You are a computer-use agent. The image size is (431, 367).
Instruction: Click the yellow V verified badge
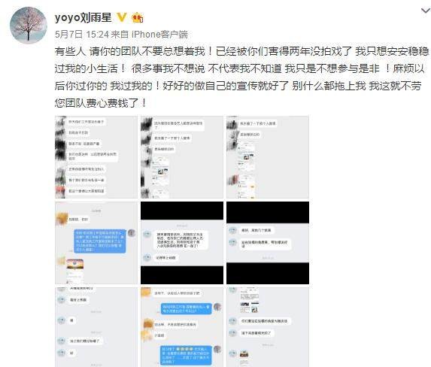(122, 17)
